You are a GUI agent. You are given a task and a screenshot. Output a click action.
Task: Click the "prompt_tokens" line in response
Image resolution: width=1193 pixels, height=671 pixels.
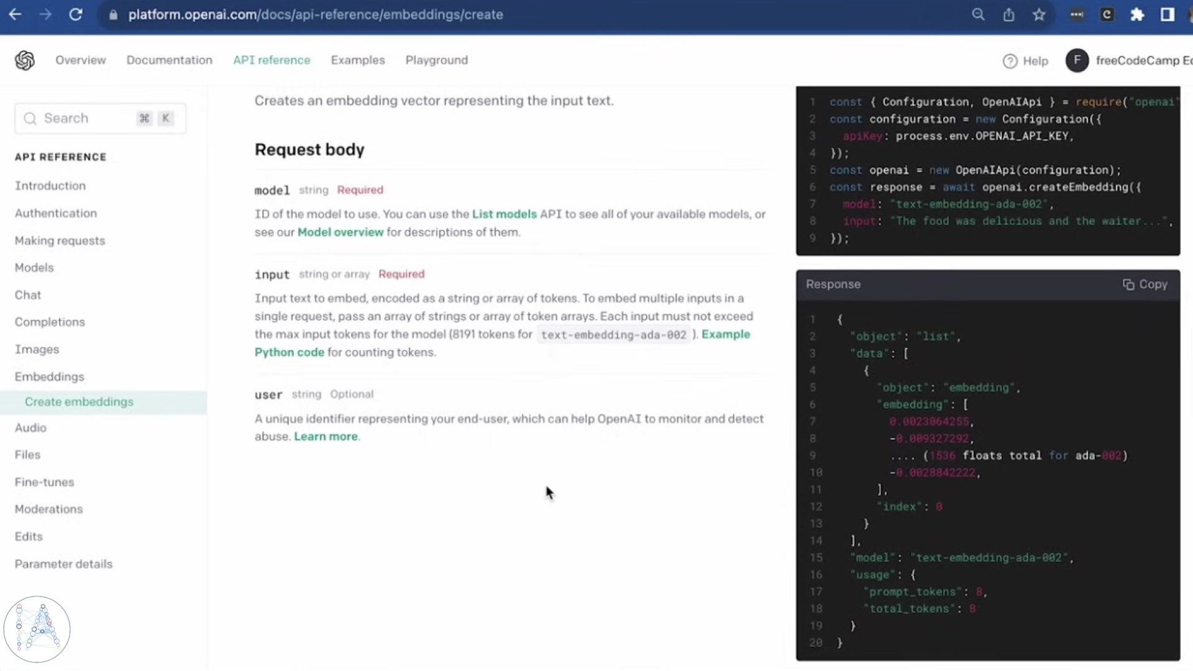[925, 592]
